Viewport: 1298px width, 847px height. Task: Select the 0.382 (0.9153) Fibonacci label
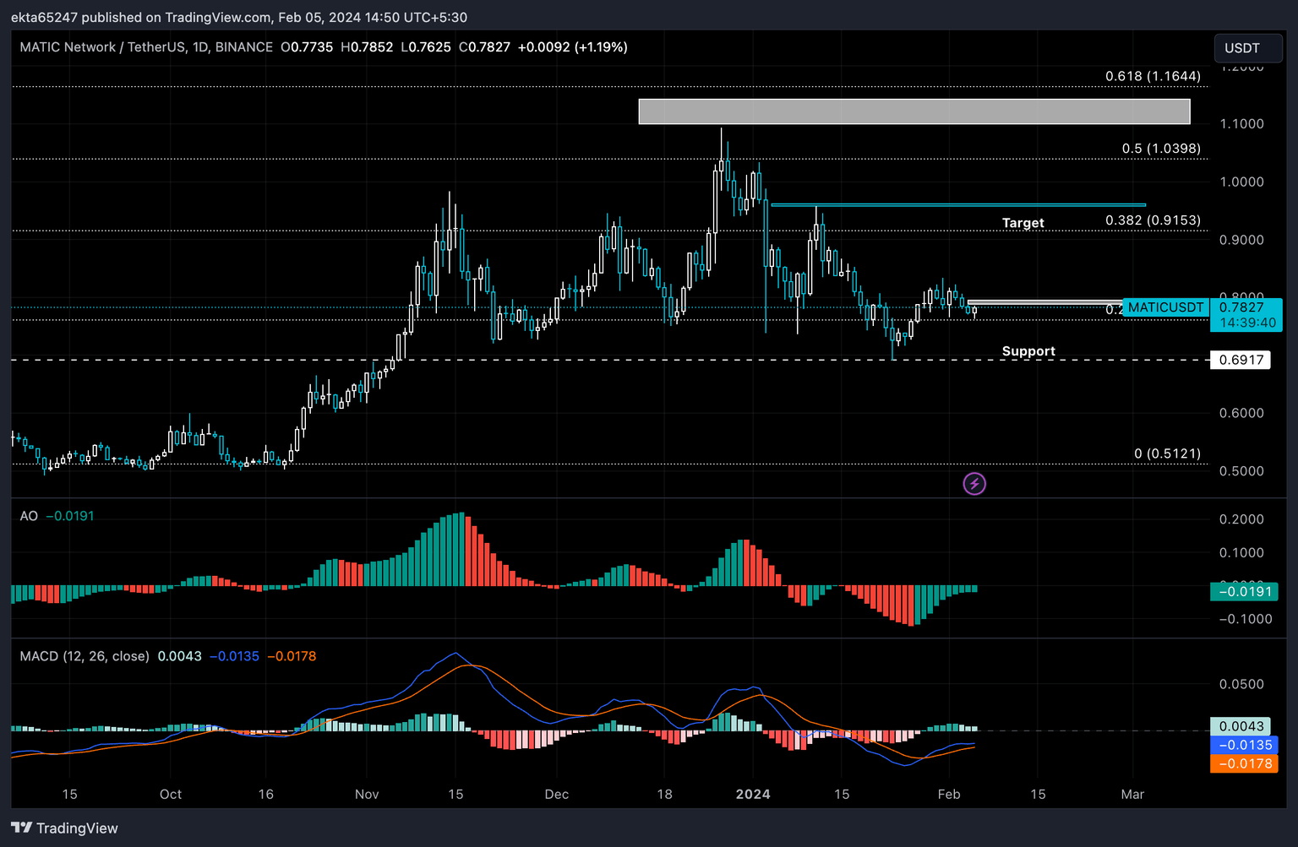point(1152,220)
